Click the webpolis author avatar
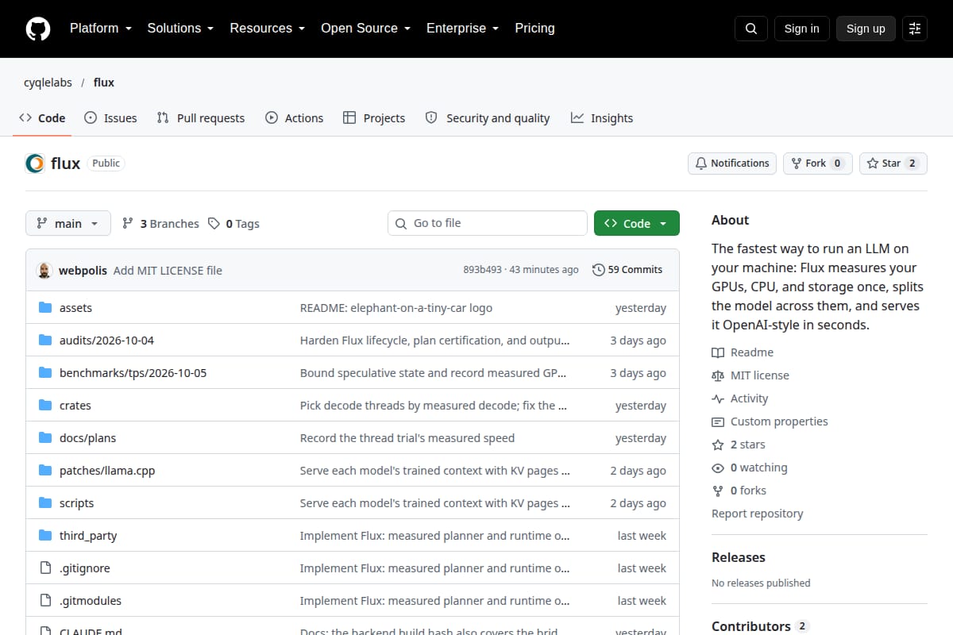Image resolution: width=953 pixels, height=635 pixels. pyautogui.click(x=44, y=270)
